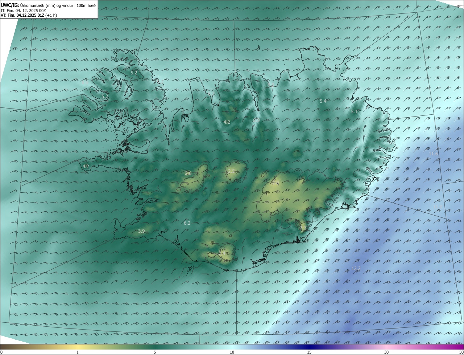The width and height of the screenshot is (464, 355).
Task: Click the 1 tick on the color scale
Action: click(78, 352)
